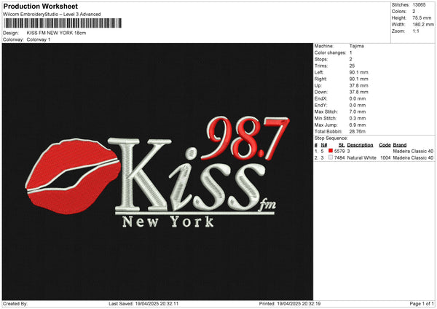
Task: Click the Brand column header
Action: [400, 145]
